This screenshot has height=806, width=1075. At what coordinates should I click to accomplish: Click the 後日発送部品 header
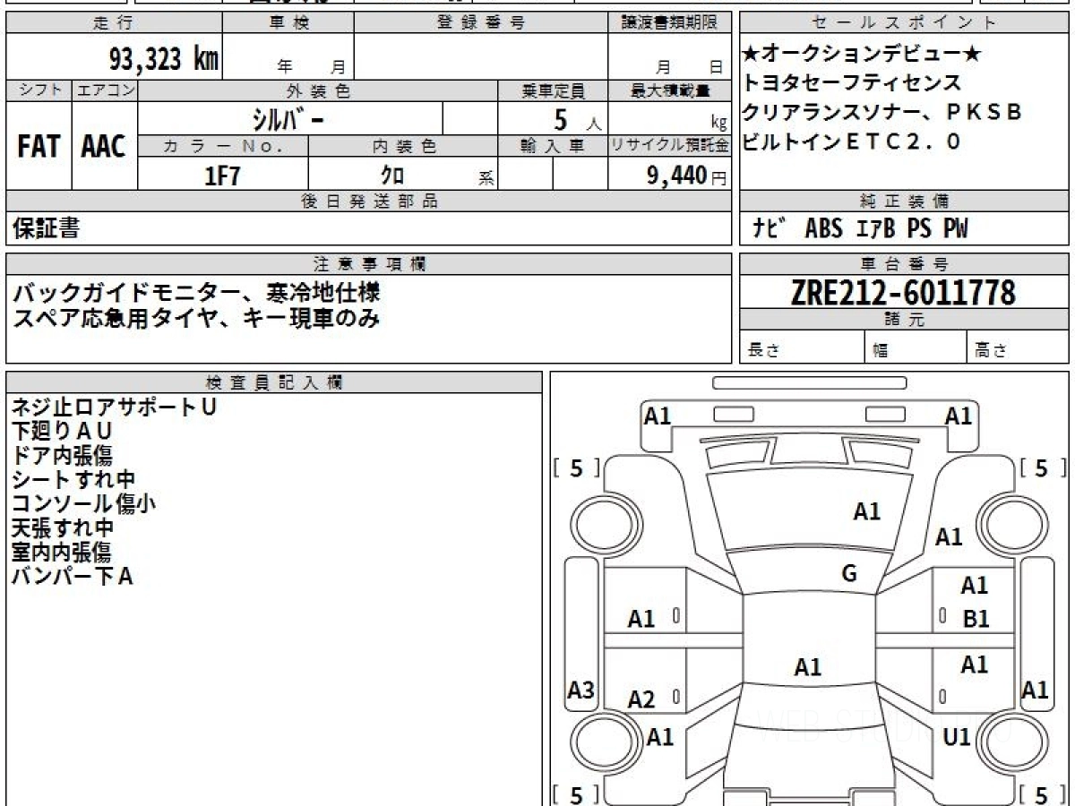click(368, 201)
